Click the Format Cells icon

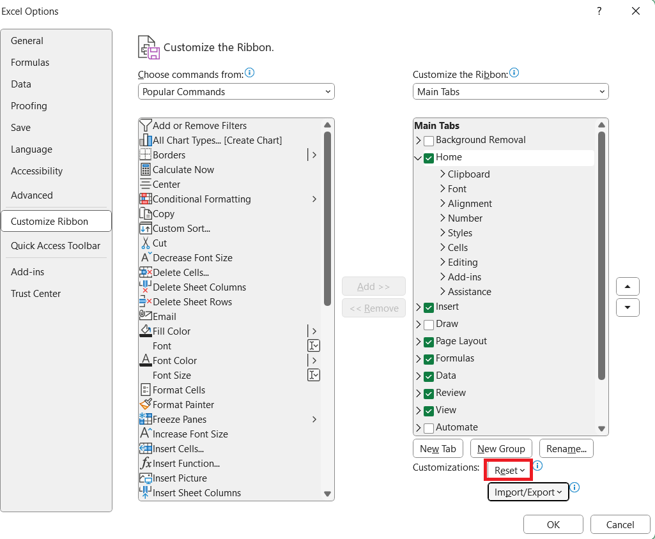coord(145,390)
